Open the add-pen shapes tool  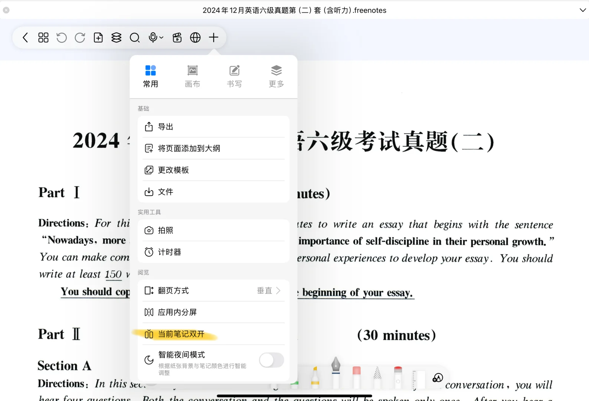(x=438, y=378)
